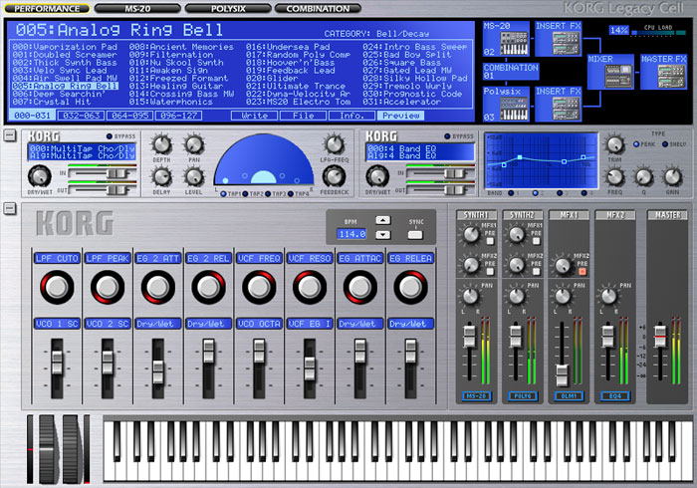Click the TRIM knob in EQ section
Viewport: 697px width, 488px height.
pos(614,144)
